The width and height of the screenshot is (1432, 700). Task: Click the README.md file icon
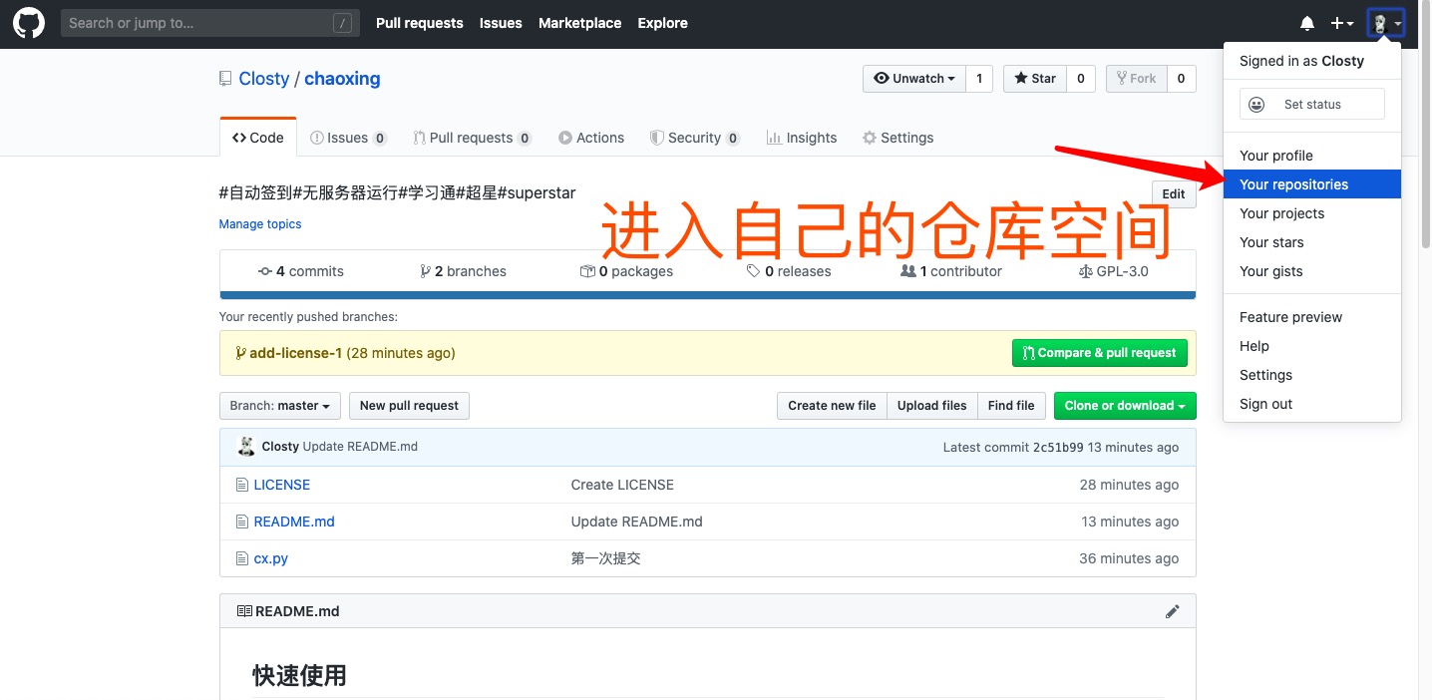[241, 522]
